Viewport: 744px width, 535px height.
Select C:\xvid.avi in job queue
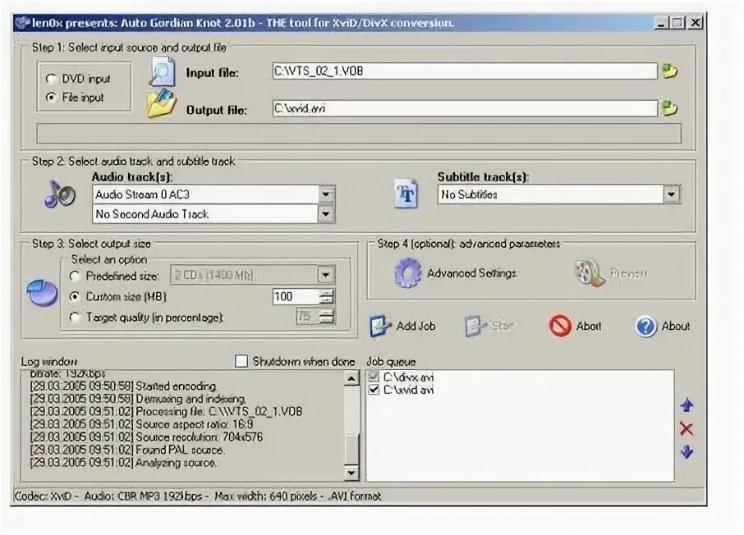click(408, 390)
